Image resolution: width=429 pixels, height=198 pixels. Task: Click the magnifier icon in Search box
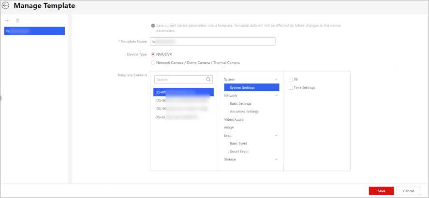(x=208, y=79)
